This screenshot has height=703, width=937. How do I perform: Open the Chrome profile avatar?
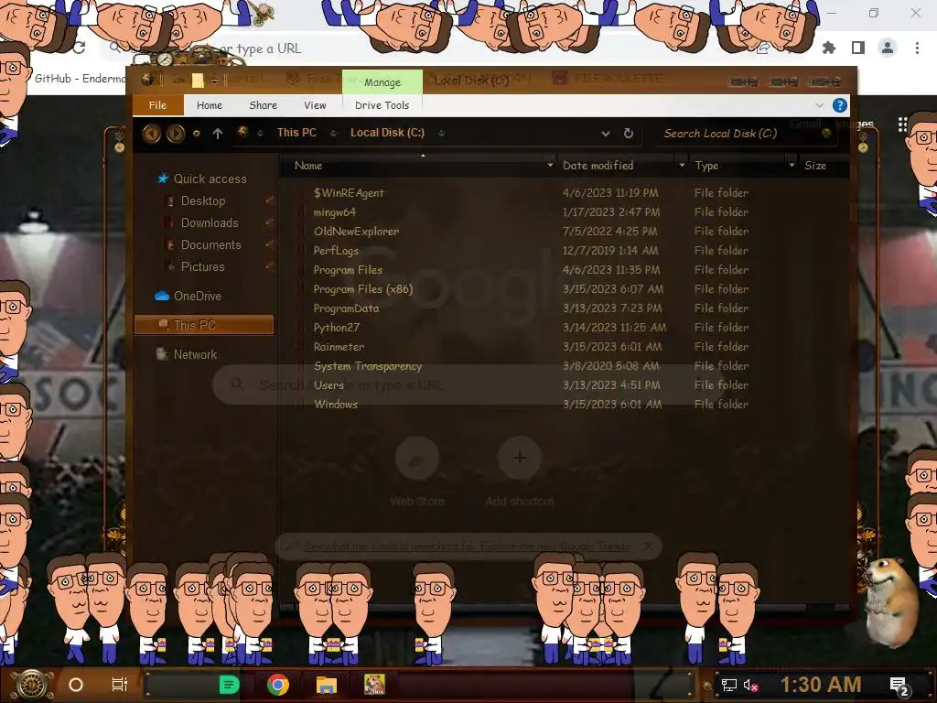pyautogui.click(x=888, y=48)
